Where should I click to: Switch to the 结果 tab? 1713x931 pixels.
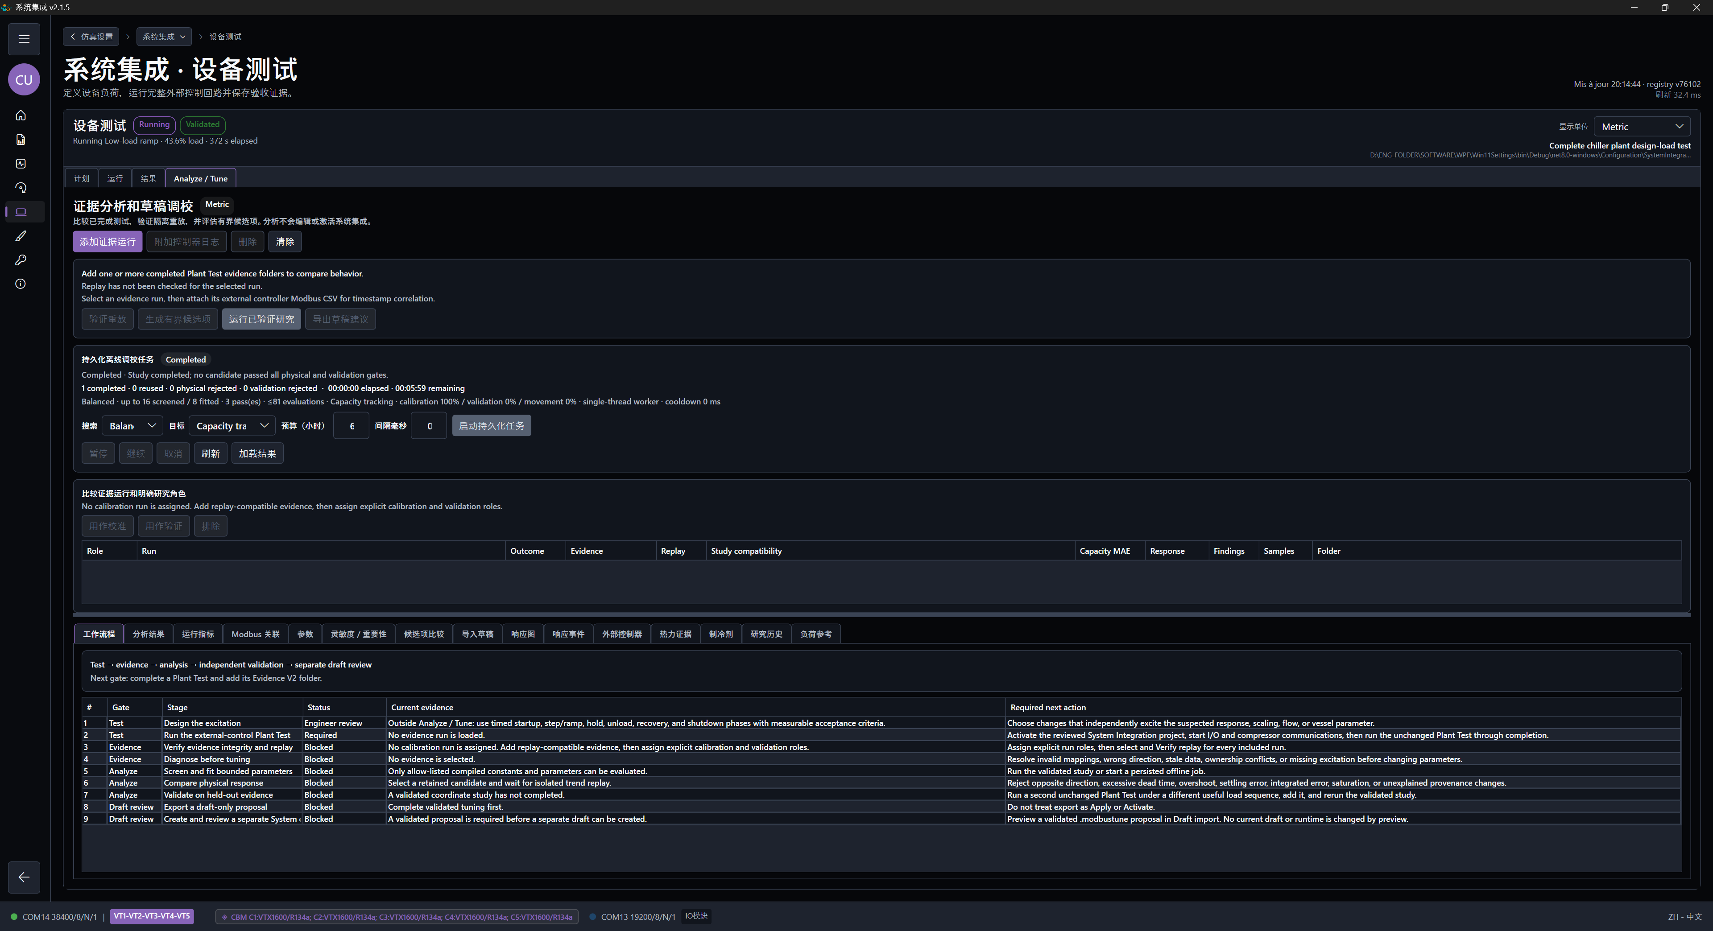point(148,178)
